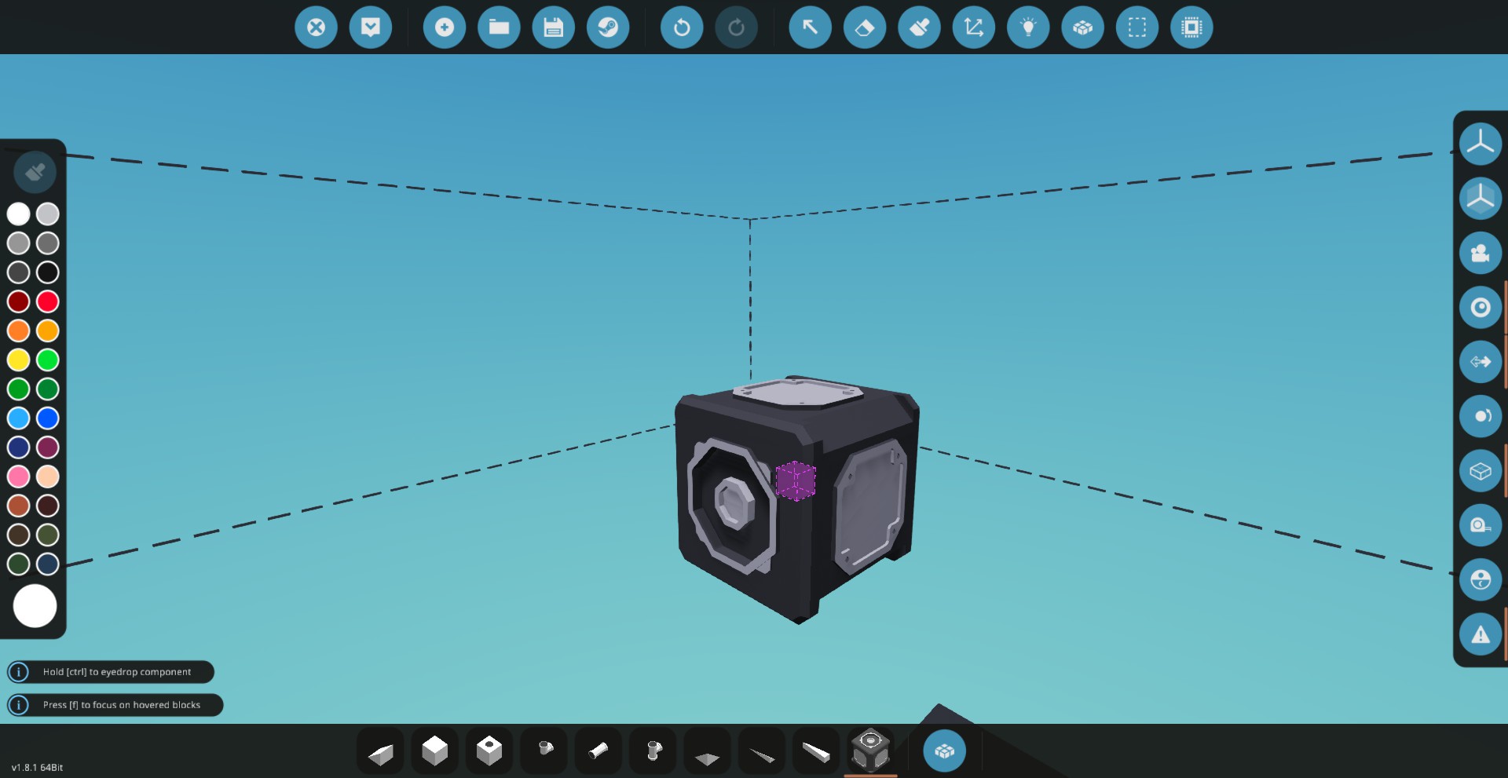Click the mirror arrows icon
This screenshot has height=778, width=1508.
1481,362
